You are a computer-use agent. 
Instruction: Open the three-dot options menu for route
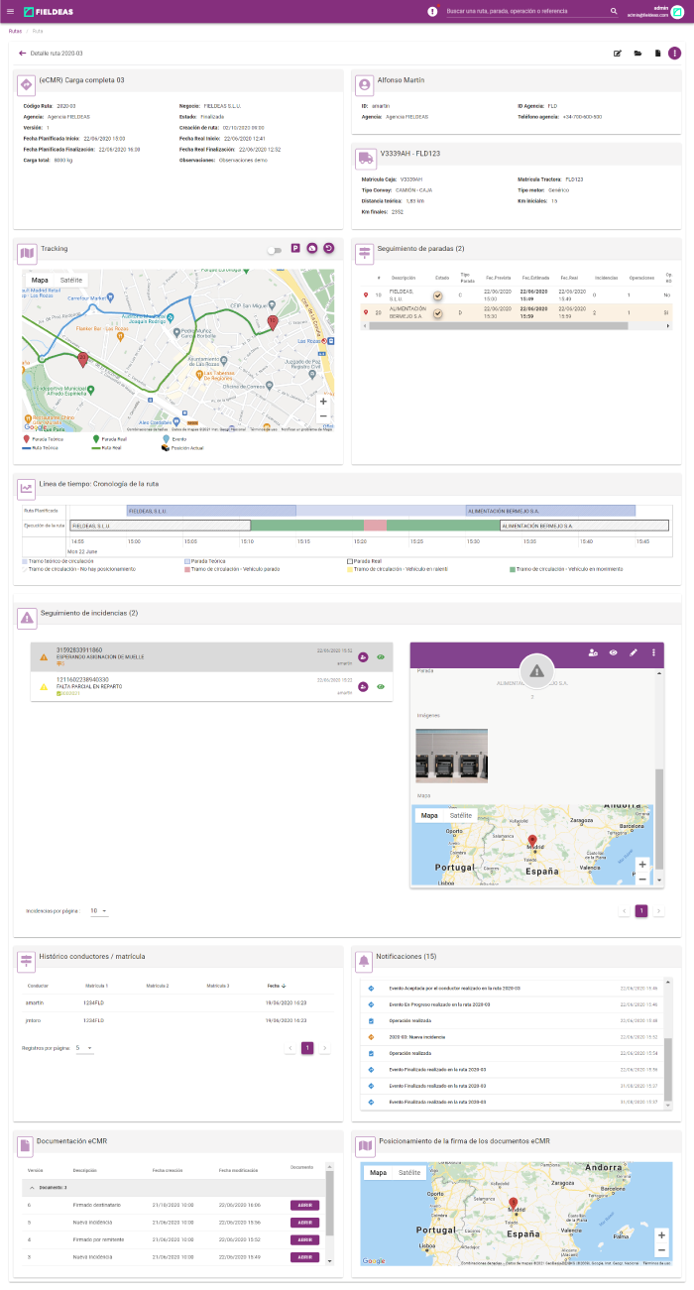click(x=674, y=54)
